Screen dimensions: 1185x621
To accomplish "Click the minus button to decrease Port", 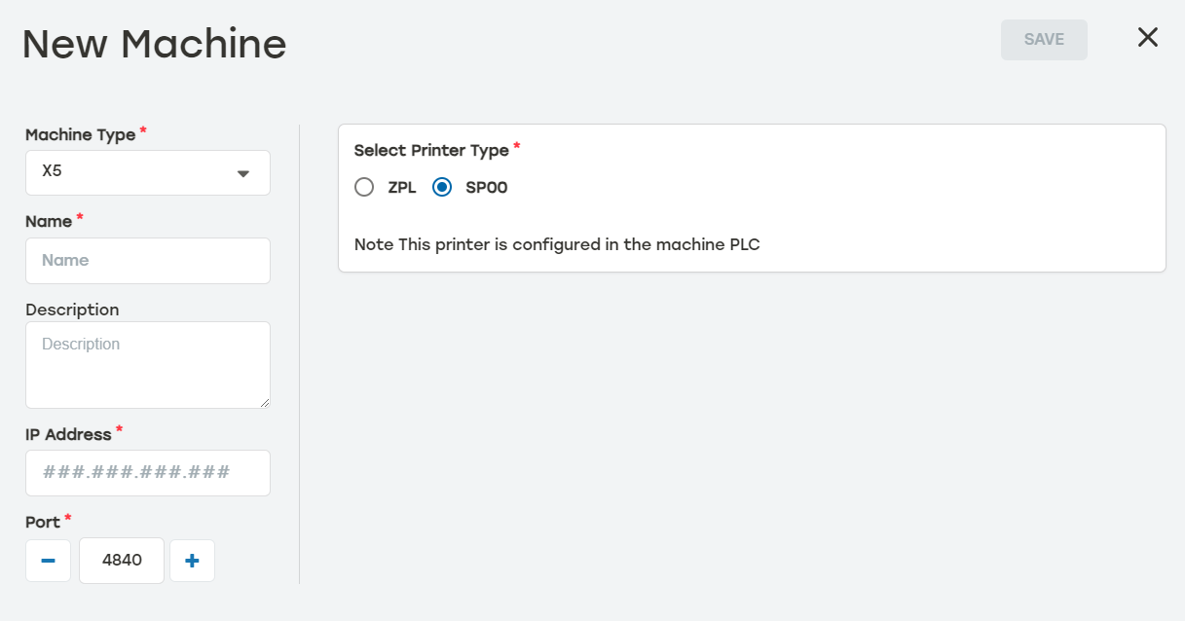I will pos(48,561).
